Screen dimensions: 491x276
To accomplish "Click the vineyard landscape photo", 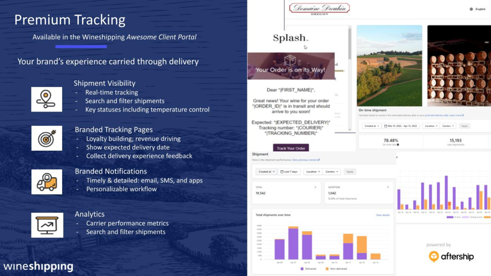I will pyautogui.click(x=389, y=66).
